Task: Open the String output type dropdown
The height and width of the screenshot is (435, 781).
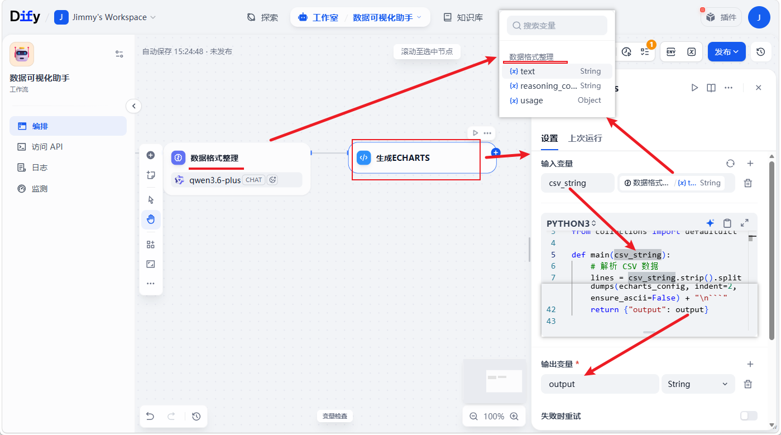Action: pyautogui.click(x=698, y=384)
